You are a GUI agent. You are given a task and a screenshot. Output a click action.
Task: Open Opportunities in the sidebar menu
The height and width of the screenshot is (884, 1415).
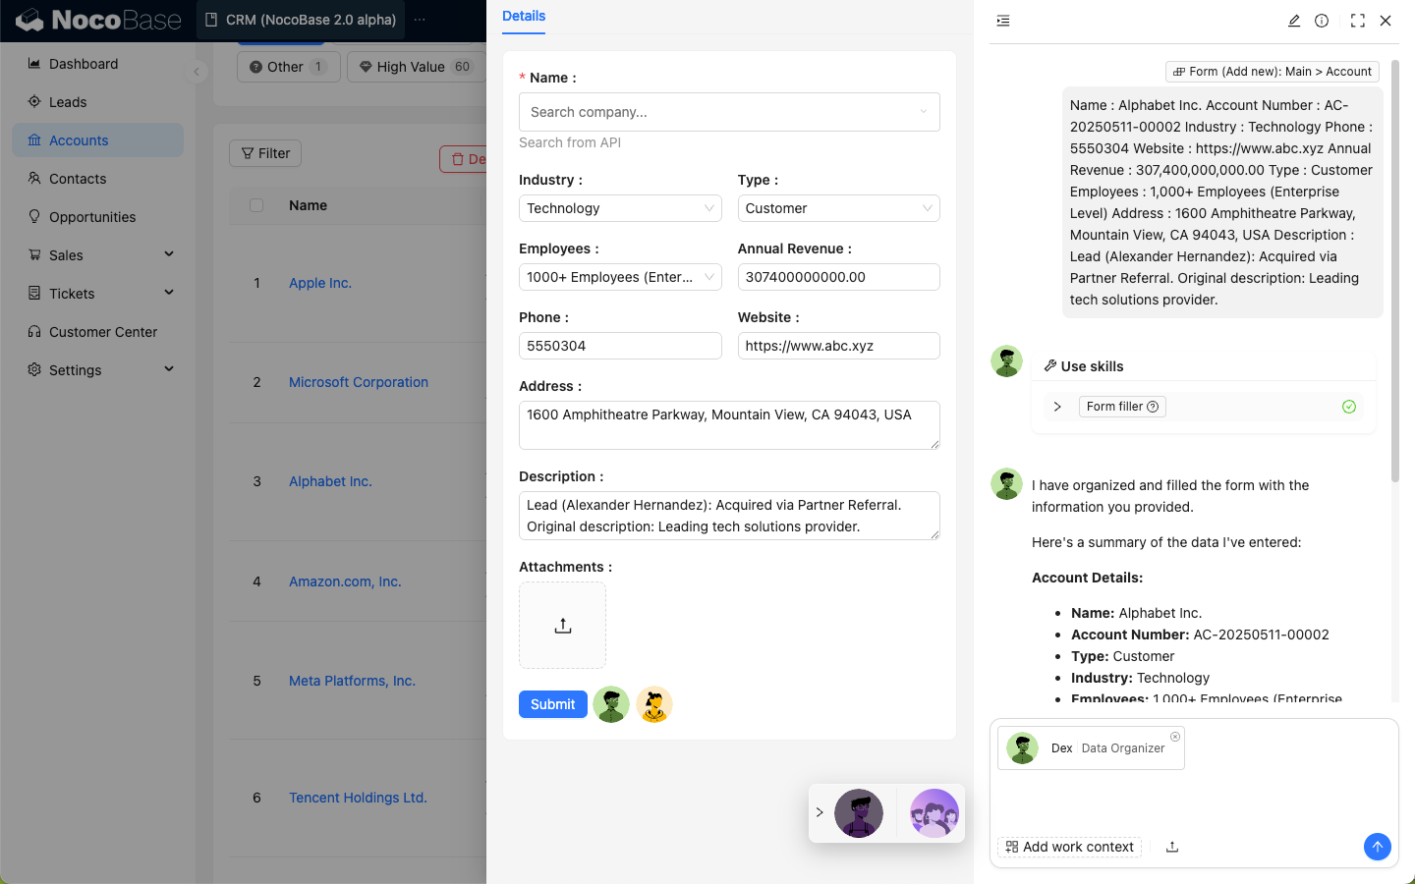click(x=92, y=217)
